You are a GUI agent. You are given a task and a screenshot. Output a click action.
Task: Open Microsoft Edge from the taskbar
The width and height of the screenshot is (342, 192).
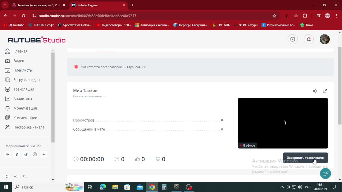pyautogui.click(x=103, y=187)
